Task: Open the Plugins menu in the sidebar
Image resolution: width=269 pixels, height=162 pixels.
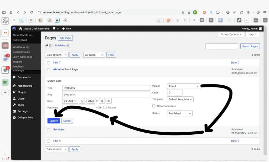Action: (x=22, y=92)
